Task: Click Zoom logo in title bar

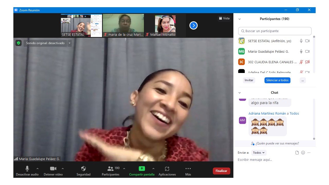Action: tap(16, 10)
